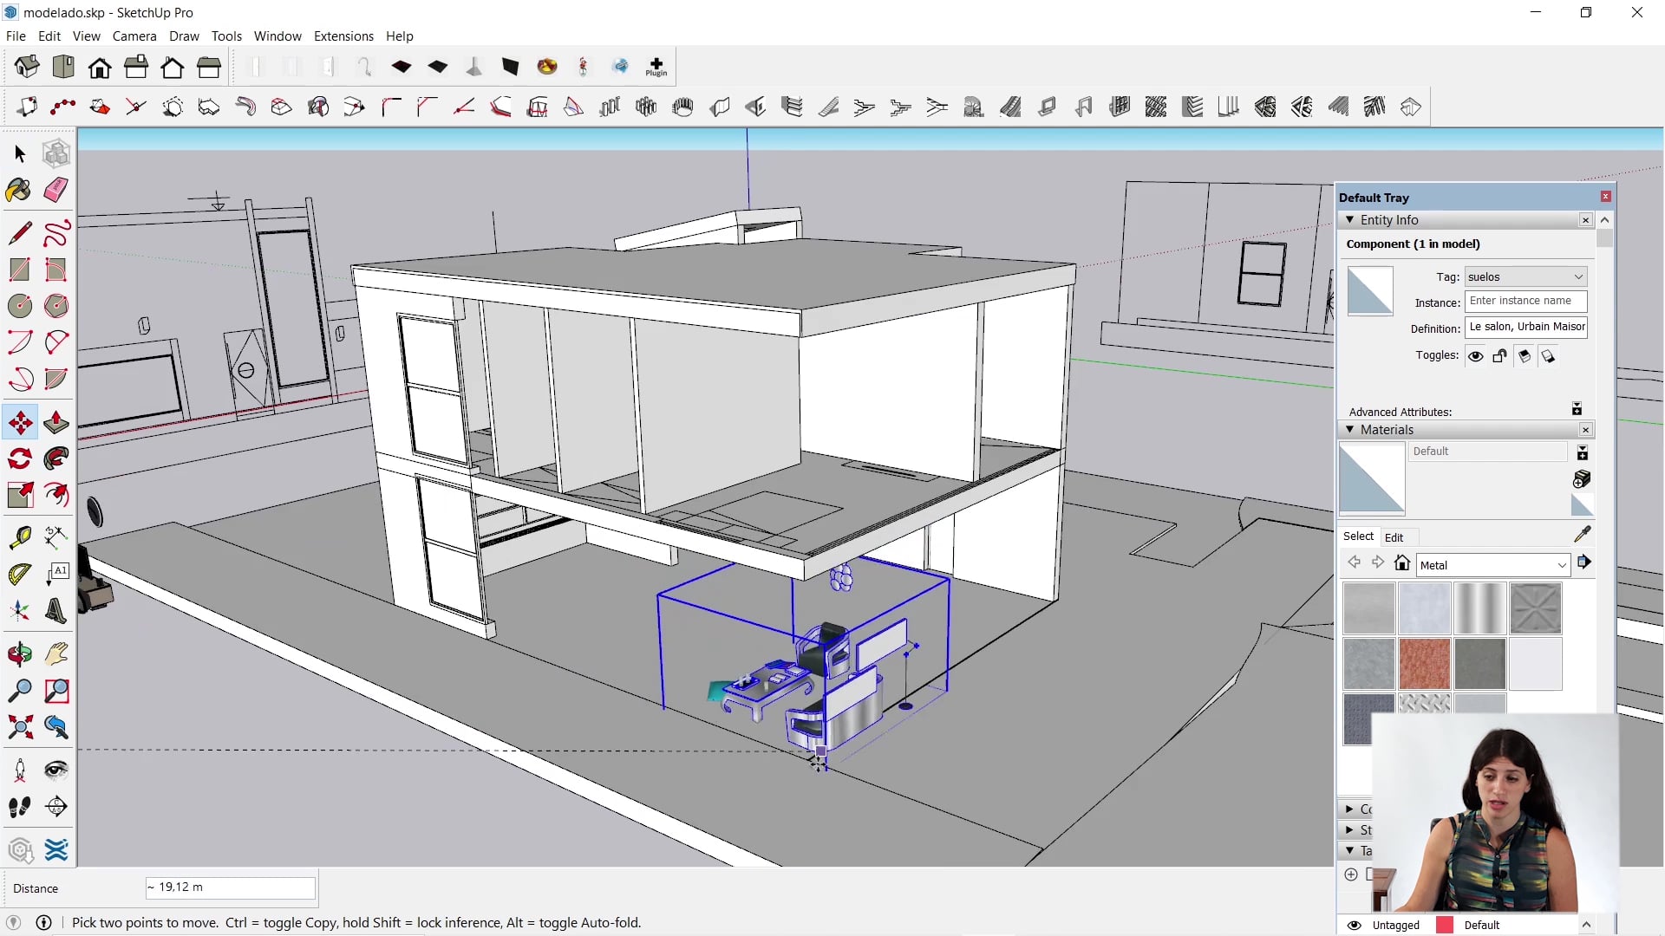Toggle the component's visibility eye in Entity Info
1665x936 pixels.
(1476, 355)
